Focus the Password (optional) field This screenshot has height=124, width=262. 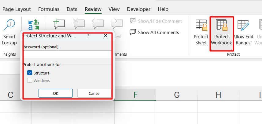67,54
